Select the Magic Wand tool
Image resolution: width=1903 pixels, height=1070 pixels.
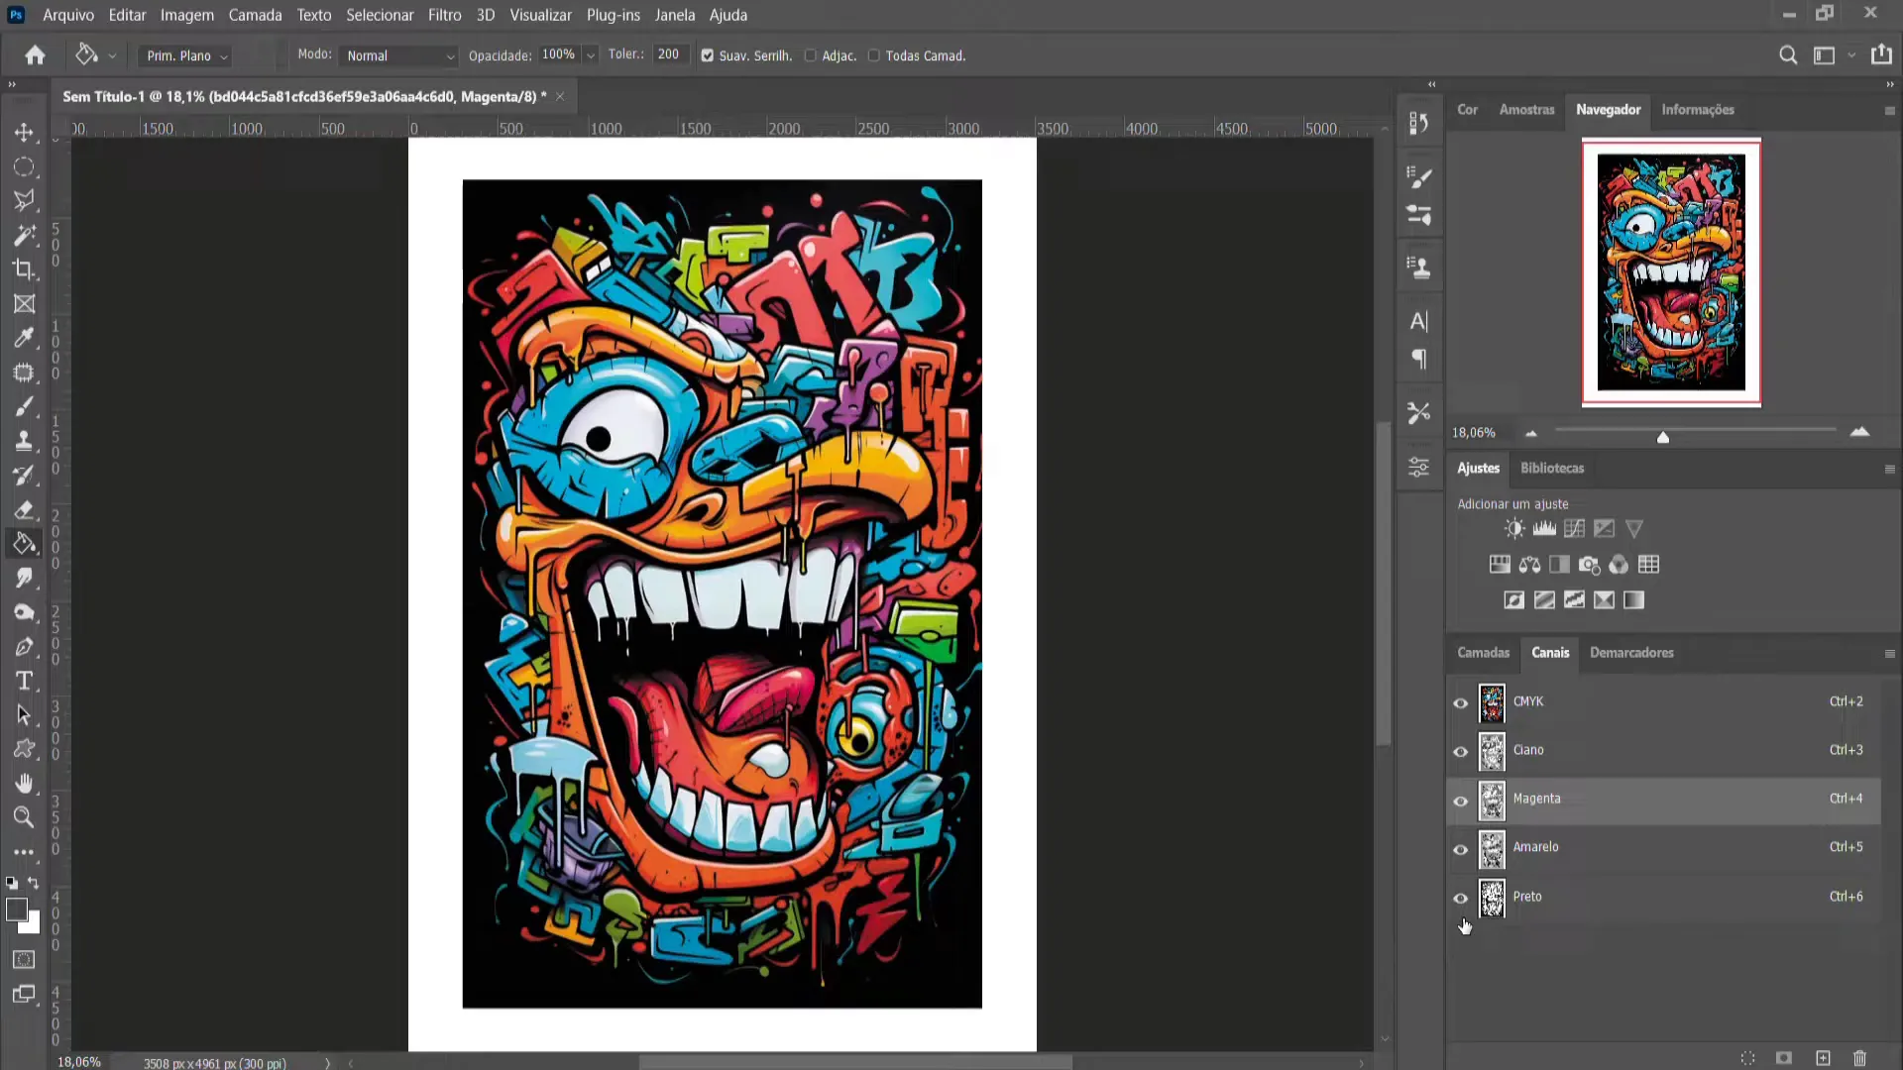pyautogui.click(x=24, y=235)
